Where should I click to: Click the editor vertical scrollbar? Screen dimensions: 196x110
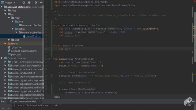195,37
